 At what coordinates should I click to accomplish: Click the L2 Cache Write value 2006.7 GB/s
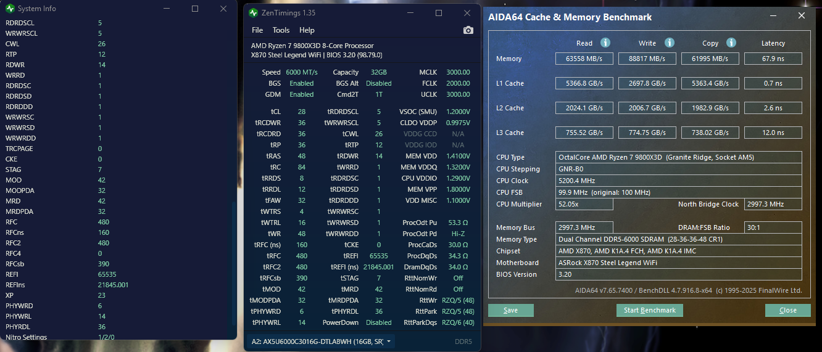647,108
